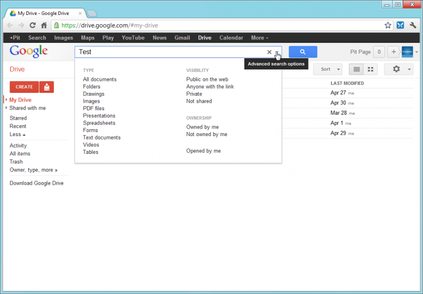Open the notifications counter showing 0

[379, 52]
